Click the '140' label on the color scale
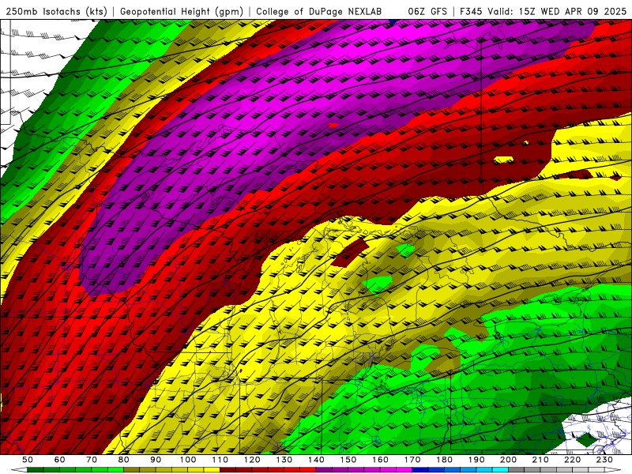 [316, 460]
